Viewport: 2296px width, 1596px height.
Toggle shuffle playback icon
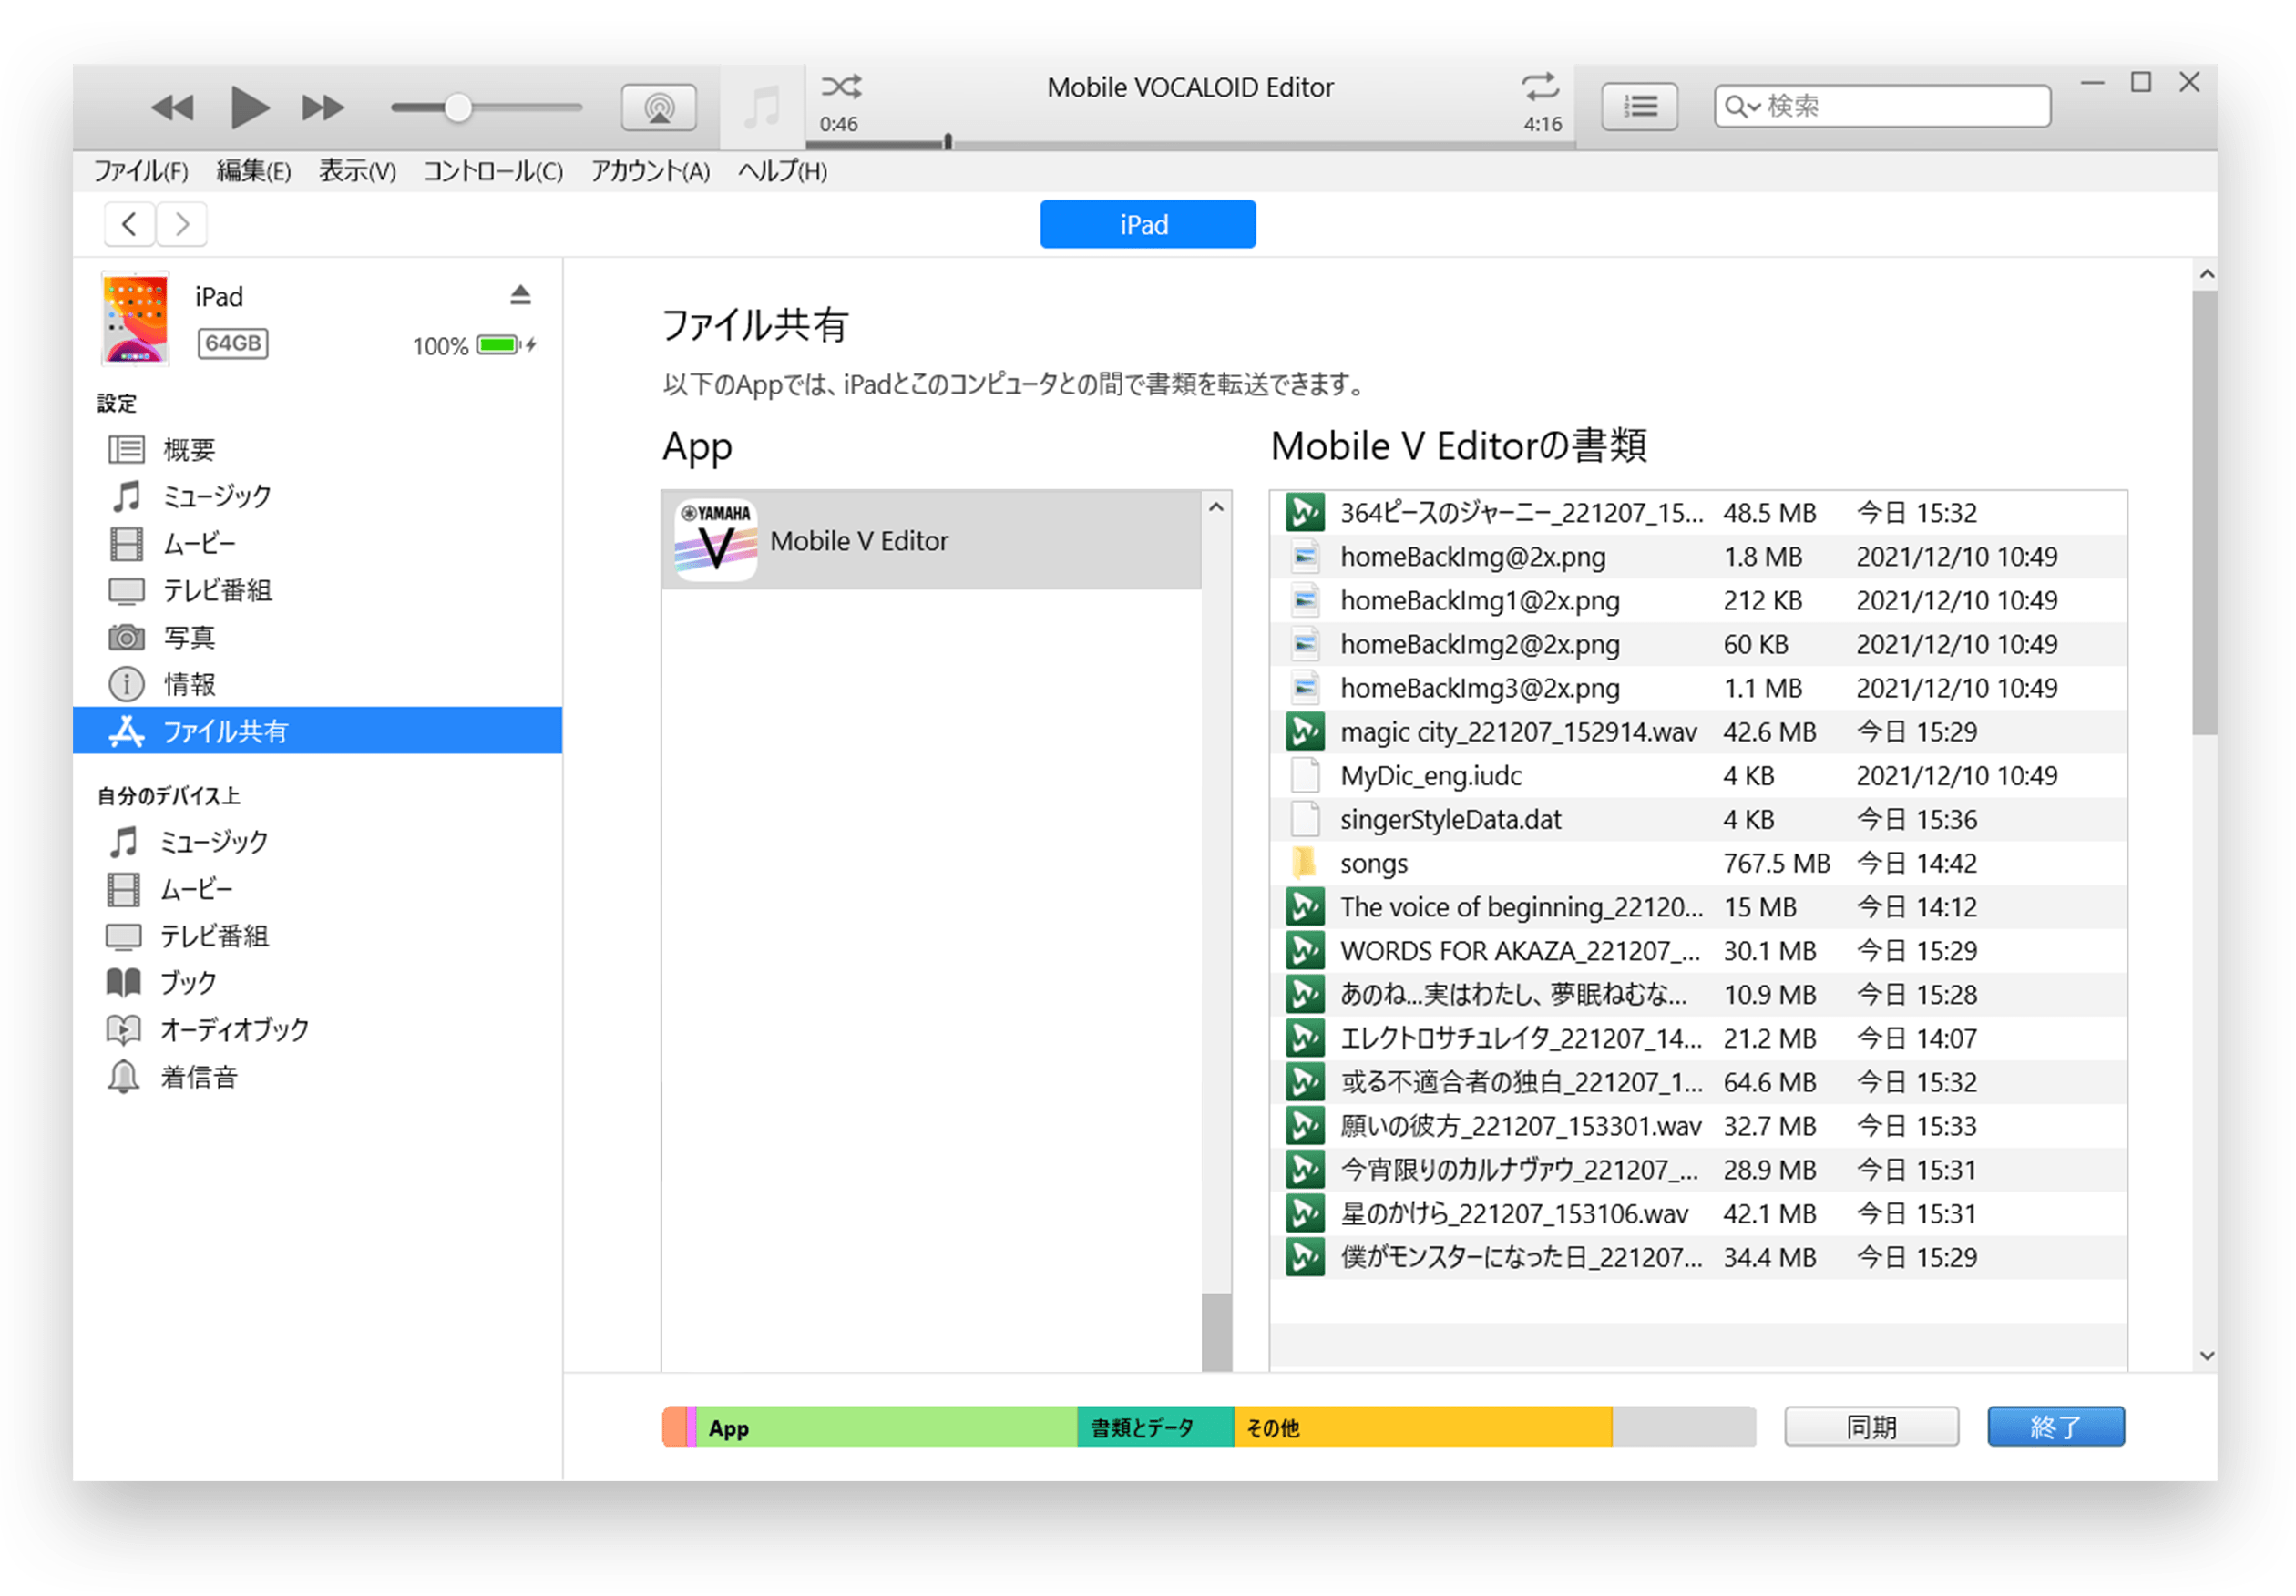pos(841,86)
